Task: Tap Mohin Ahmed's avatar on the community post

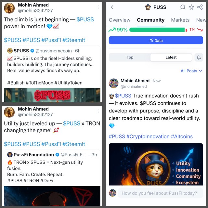Action: [113, 83]
